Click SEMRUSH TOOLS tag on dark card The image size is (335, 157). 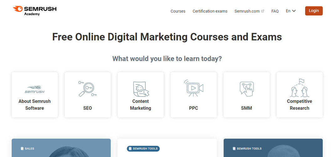[x=247, y=149]
